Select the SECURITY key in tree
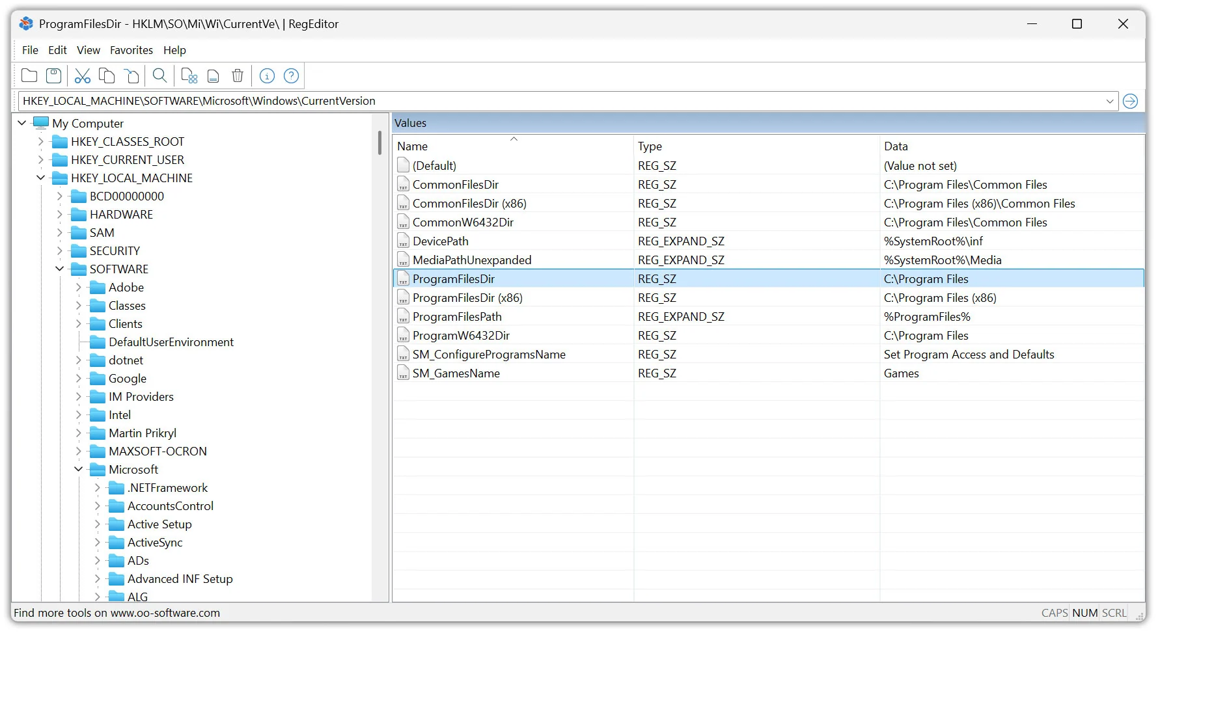Image resolution: width=1214 pixels, height=715 pixels. tap(115, 250)
